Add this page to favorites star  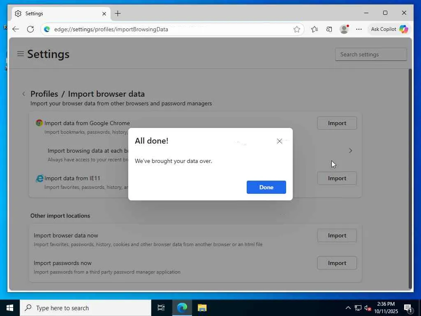[x=297, y=29]
